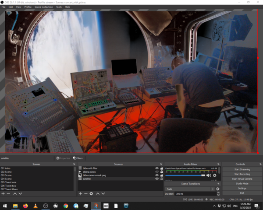Open source properties gear in Sources panel
This screenshot has height=210, width=263.
click(x=91, y=193)
